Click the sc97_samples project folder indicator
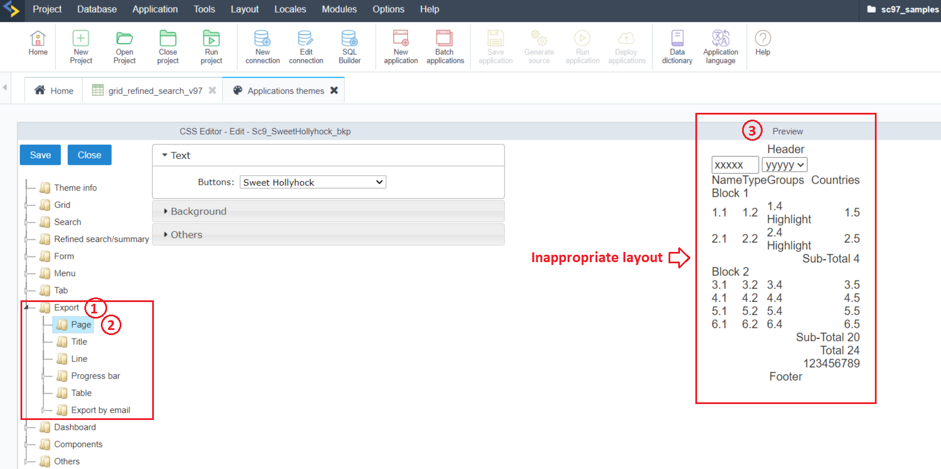This screenshot has height=469, width=941. click(x=903, y=10)
